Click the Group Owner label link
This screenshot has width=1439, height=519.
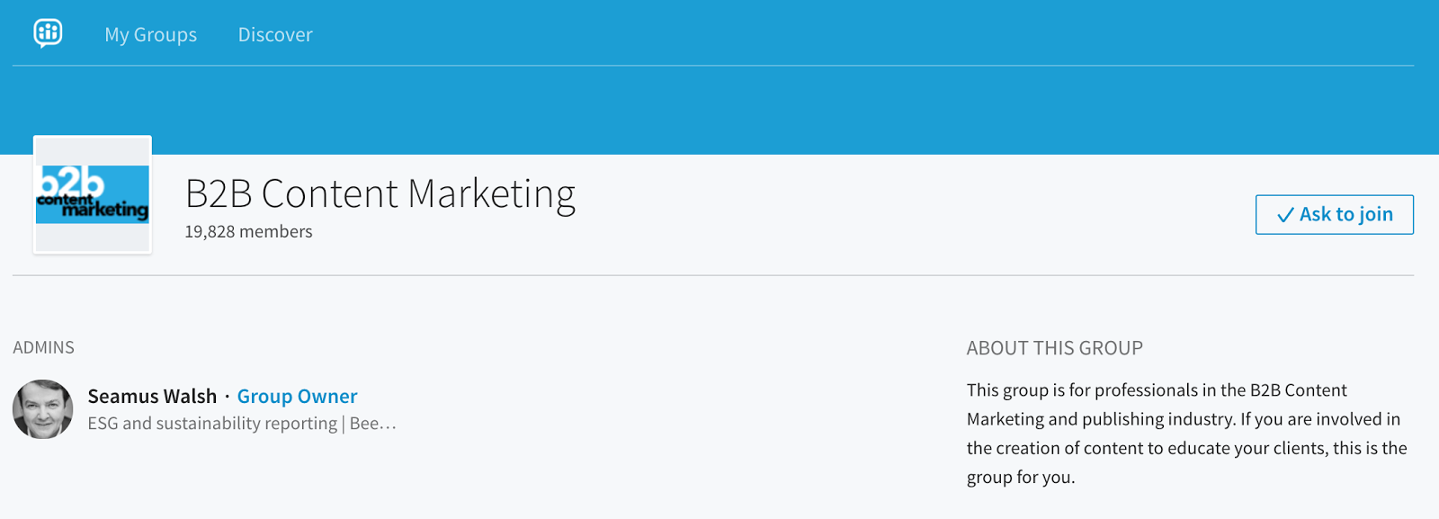click(x=297, y=397)
